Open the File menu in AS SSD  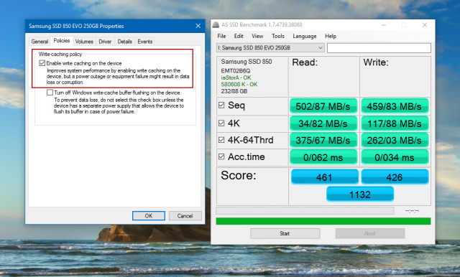(221, 36)
